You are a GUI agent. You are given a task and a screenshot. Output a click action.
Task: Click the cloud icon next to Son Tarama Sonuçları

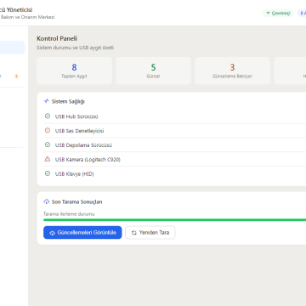pyautogui.click(x=47, y=201)
